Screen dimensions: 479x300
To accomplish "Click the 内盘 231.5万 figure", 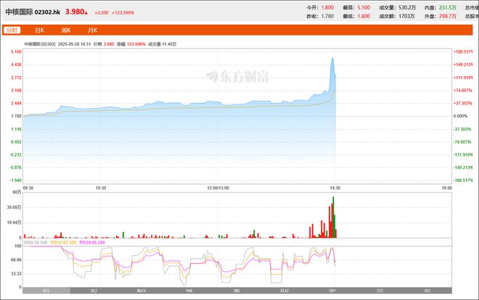I will click(x=448, y=7).
